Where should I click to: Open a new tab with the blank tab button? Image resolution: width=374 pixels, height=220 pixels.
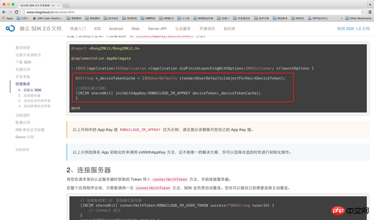66,5
